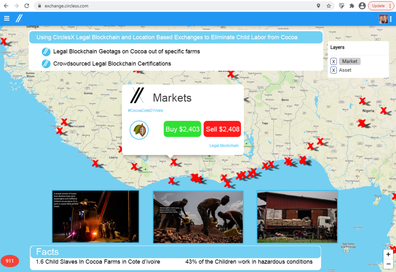The width and height of the screenshot is (396, 272).
Task: Click the cocoa pod asset icon
Action: [x=139, y=130]
